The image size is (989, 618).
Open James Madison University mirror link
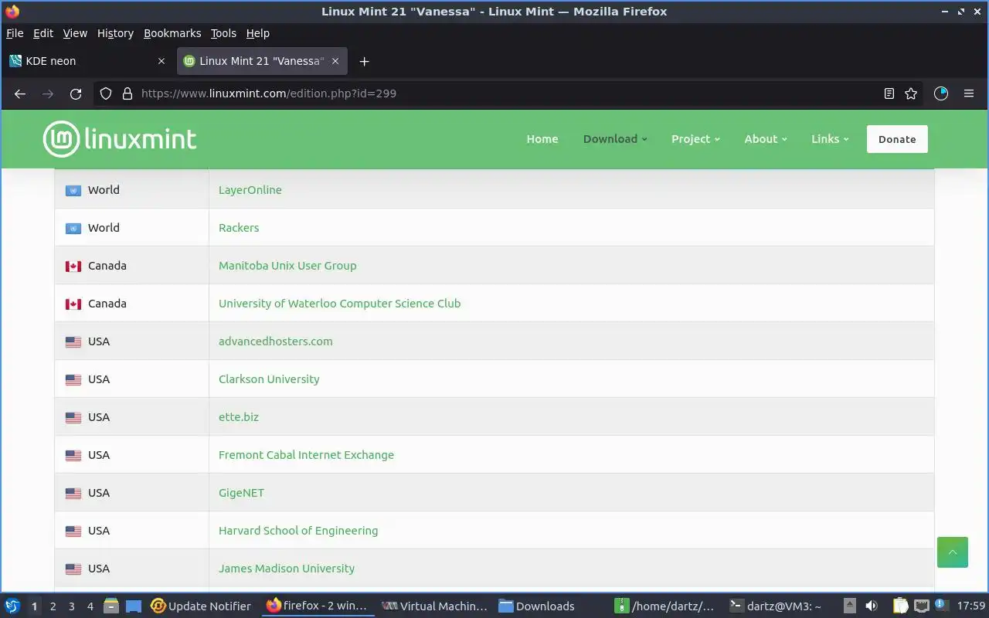287,569
